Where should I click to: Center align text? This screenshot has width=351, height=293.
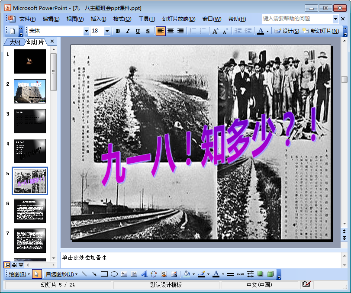(x=171, y=31)
